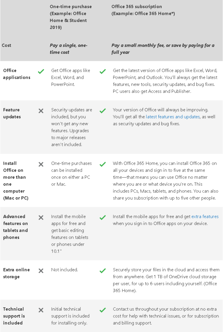Open the 'latest features and updates' link

[x=173, y=117]
